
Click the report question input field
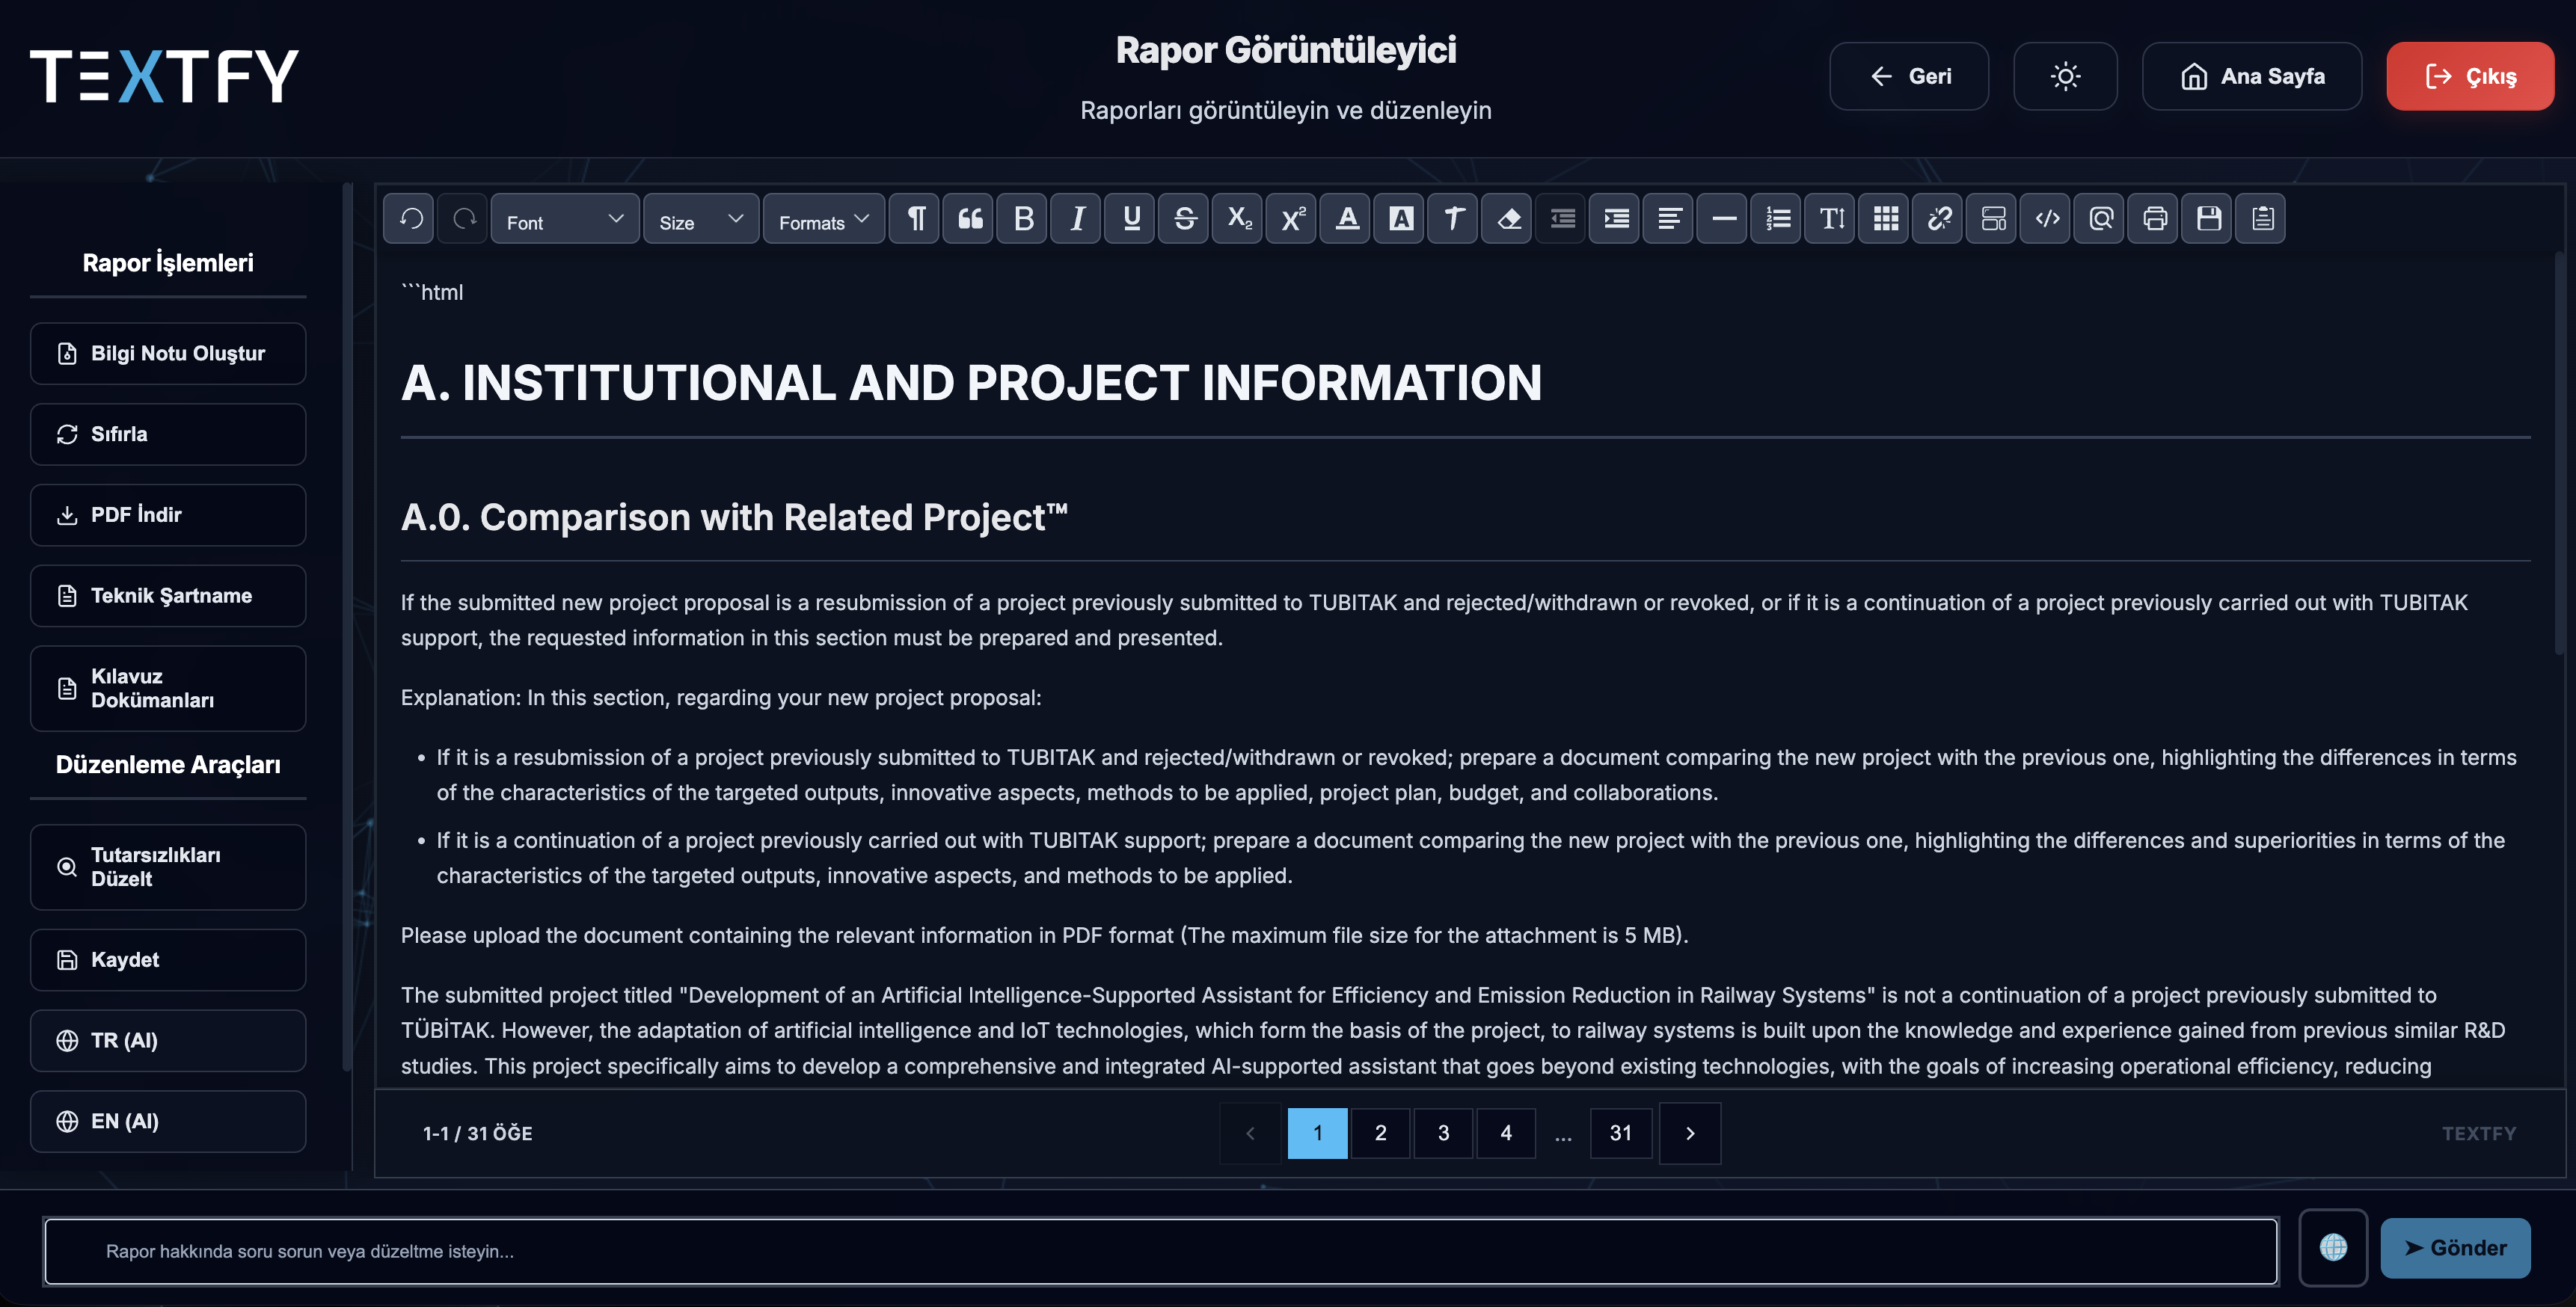click(1160, 1250)
